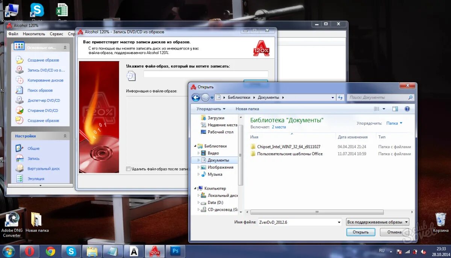The image size is (451, 258).
Task: Click the RU language indicator in system tray
Action: click(x=382, y=250)
